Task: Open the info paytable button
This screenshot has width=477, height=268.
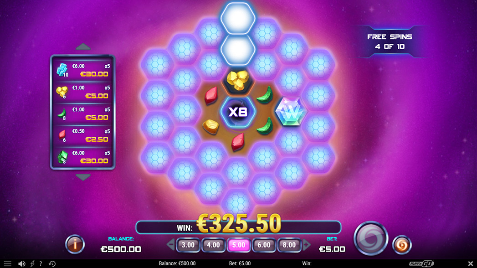Action: [x=75, y=244]
